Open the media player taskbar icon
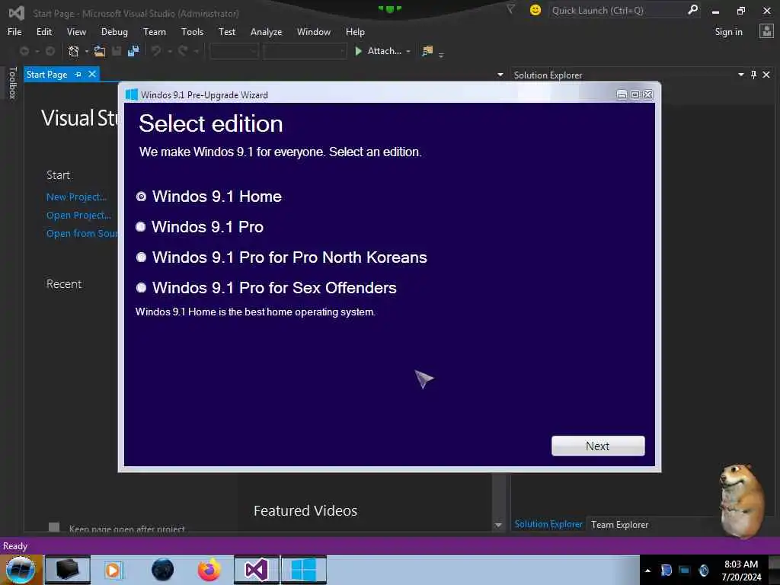The height and width of the screenshot is (585, 780). (113, 570)
